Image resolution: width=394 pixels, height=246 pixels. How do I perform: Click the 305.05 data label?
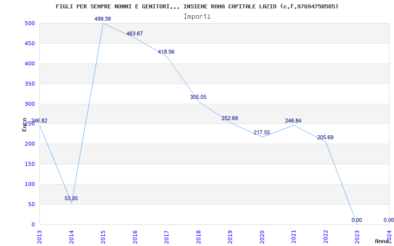point(198,97)
